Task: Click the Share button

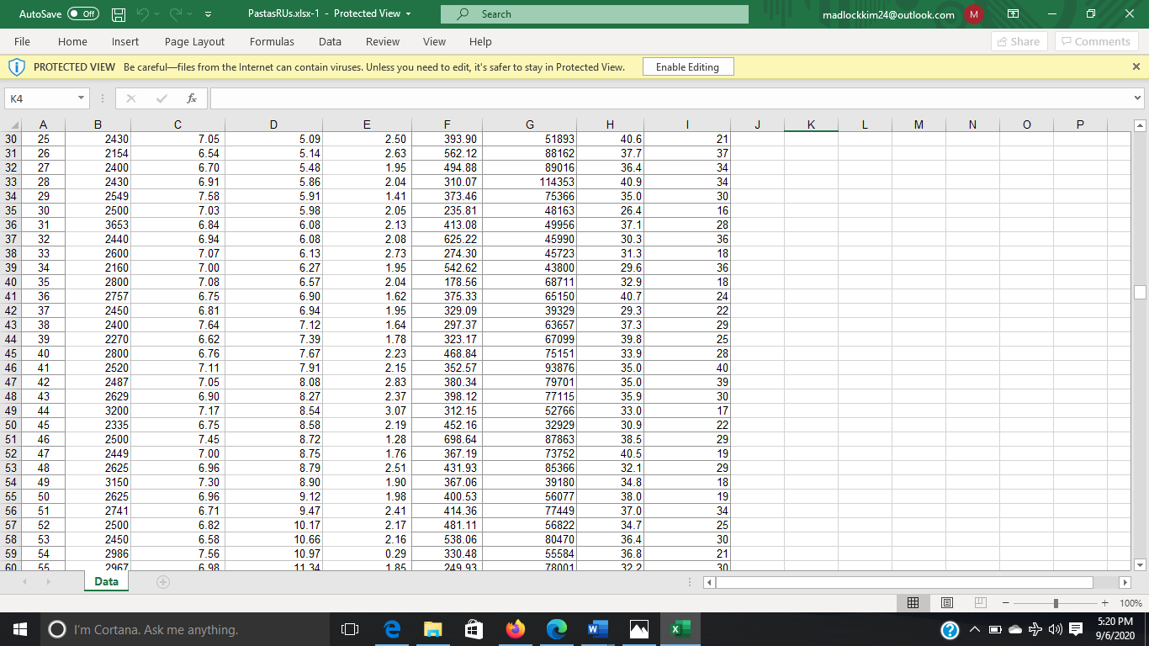Action: tap(1017, 41)
